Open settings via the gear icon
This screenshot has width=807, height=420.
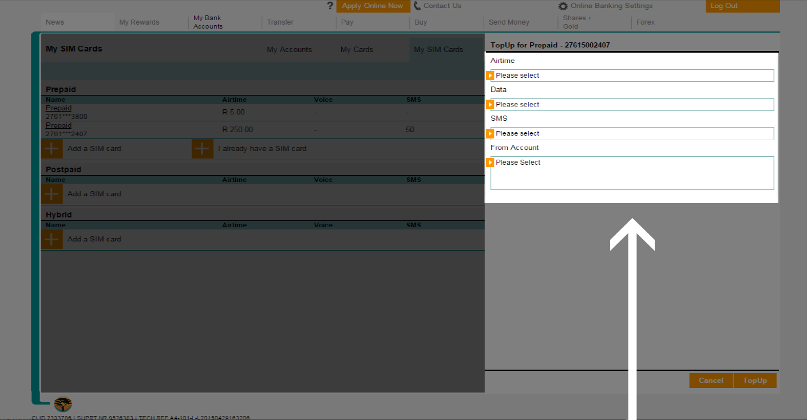pos(563,6)
